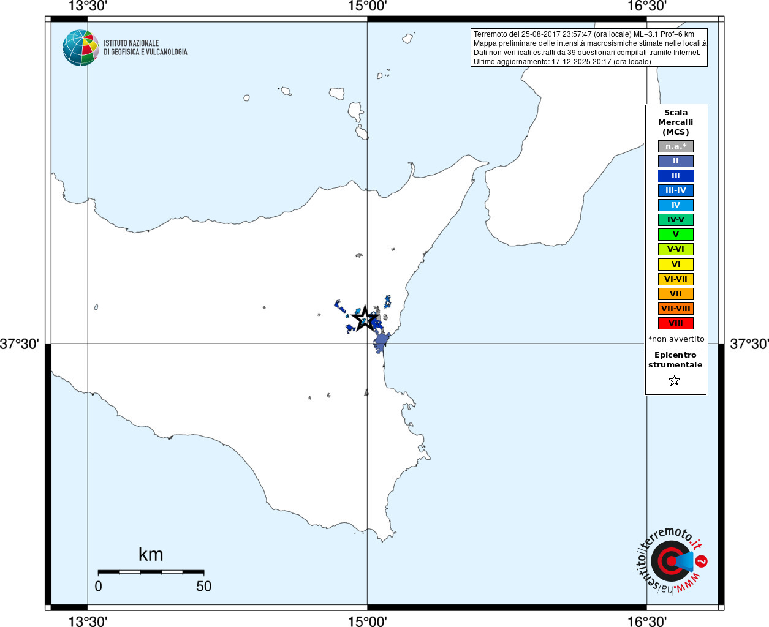Click the bottom 13°30' longitude label
769x627 pixels.
(x=88, y=621)
